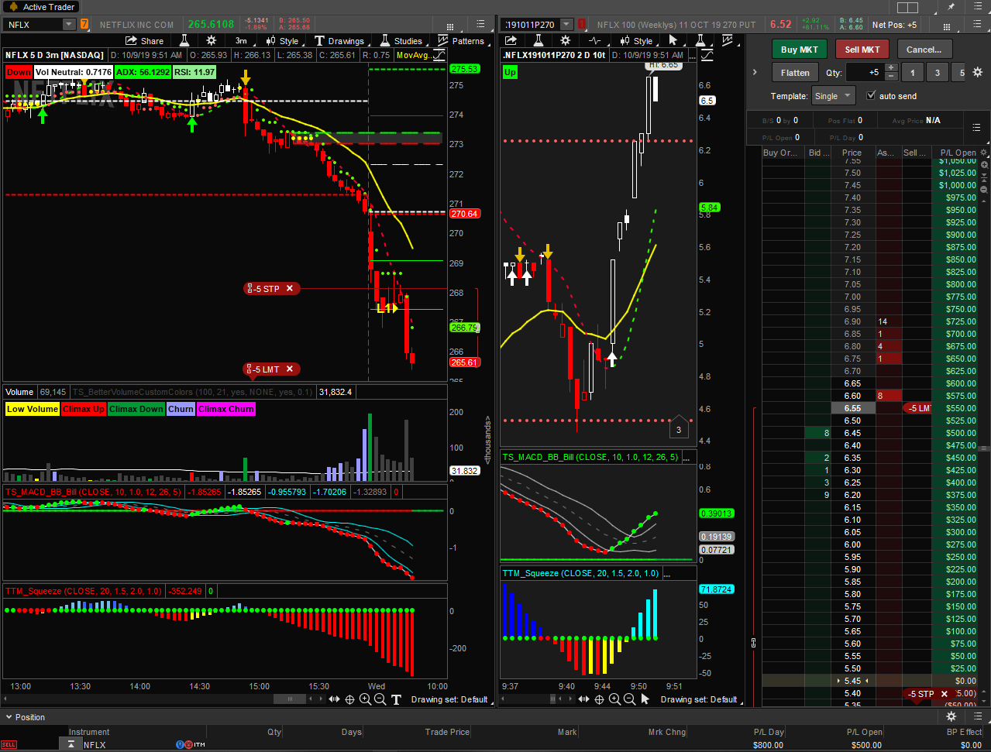Zoom out on the NFLX chart
This screenshot has height=752, width=991.
point(380,699)
